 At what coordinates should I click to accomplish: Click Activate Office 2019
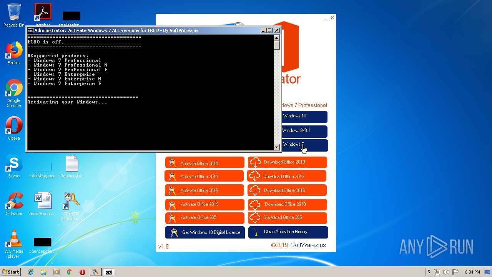point(205,204)
